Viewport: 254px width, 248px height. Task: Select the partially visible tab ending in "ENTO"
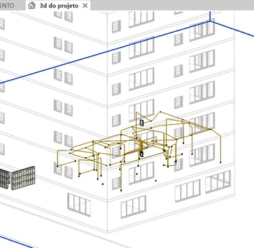coord(12,5)
